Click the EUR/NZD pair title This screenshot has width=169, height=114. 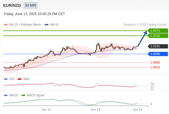point(12,5)
